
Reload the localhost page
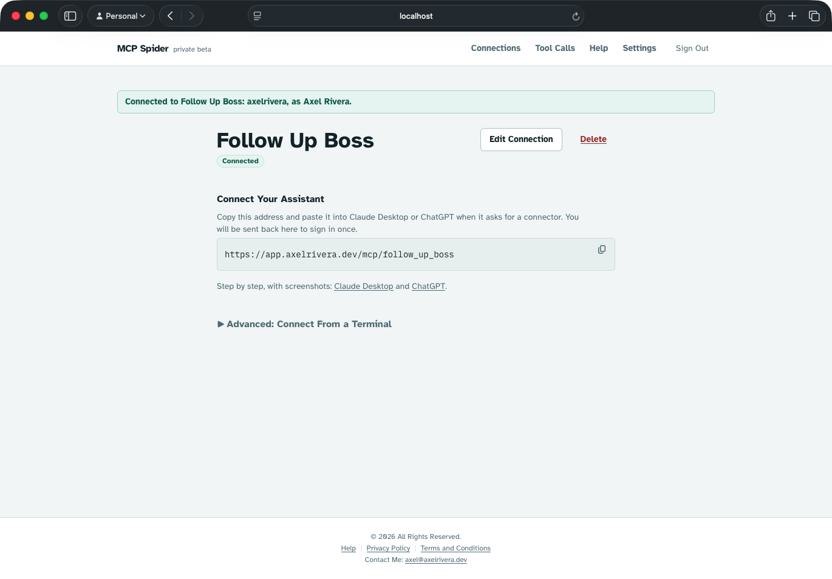[x=576, y=16]
